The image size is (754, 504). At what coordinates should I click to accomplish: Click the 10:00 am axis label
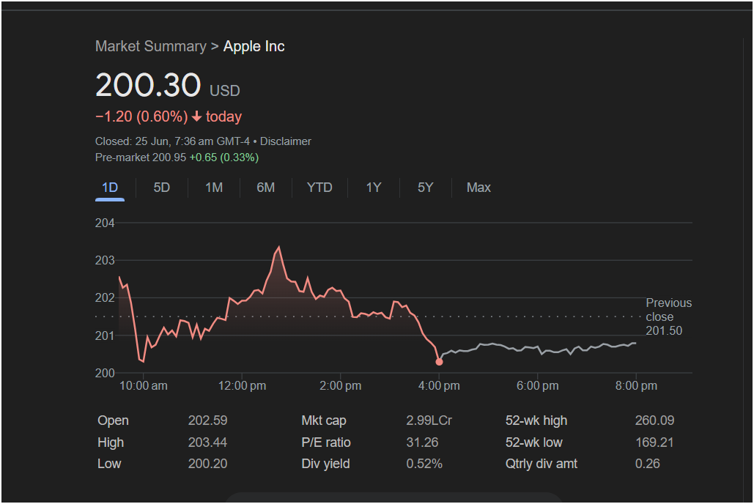click(144, 386)
